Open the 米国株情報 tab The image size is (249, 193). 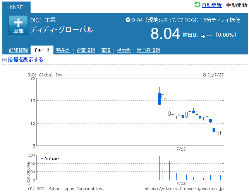click(148, 50)
